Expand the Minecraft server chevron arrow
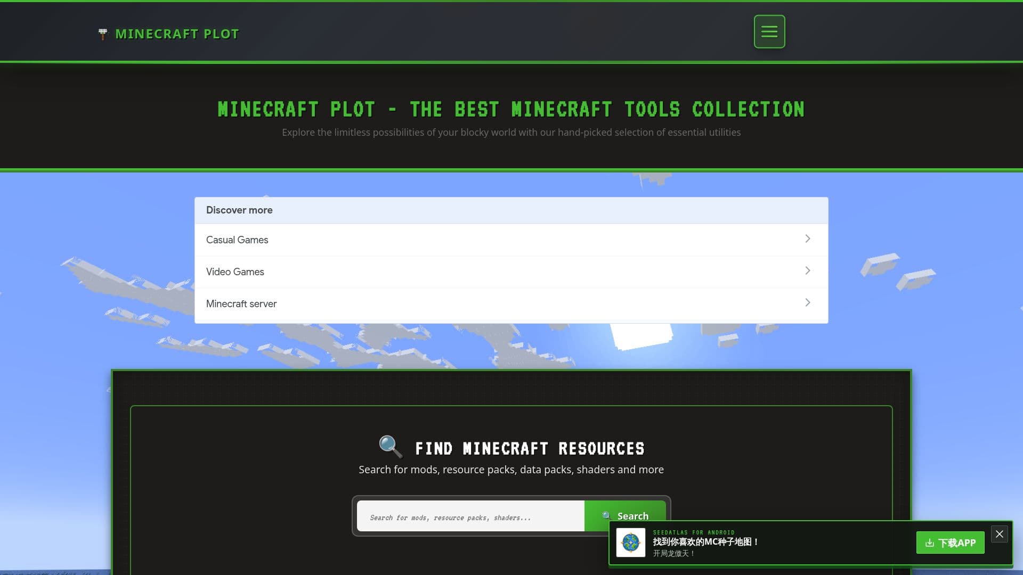The height and width of the screenshot is (575, 1023). tap(808, 302)
